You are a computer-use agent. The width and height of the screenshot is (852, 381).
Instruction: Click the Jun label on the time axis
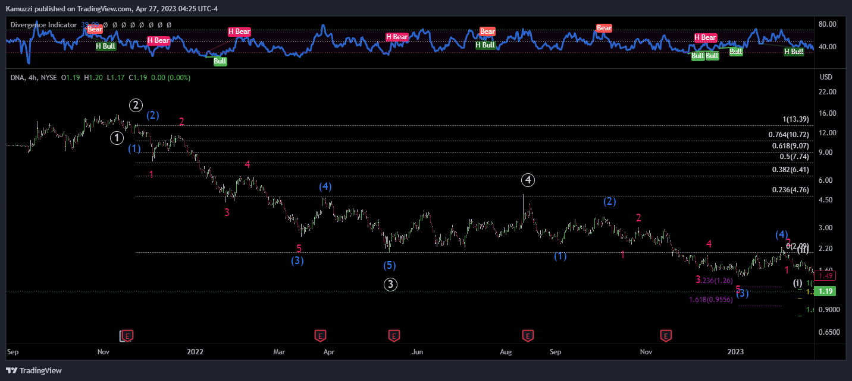click(418, 351)
